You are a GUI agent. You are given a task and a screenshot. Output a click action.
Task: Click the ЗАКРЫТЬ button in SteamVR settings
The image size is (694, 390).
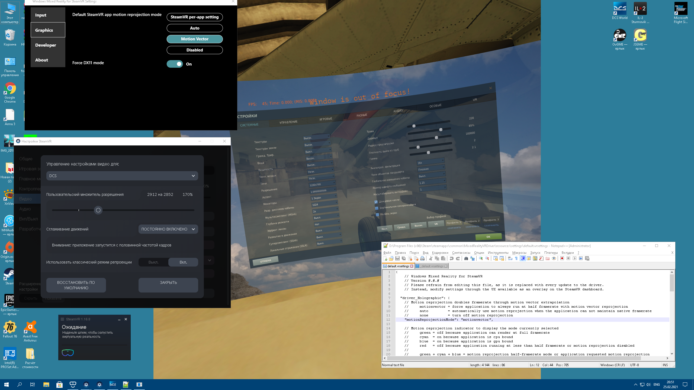point(168,285)
